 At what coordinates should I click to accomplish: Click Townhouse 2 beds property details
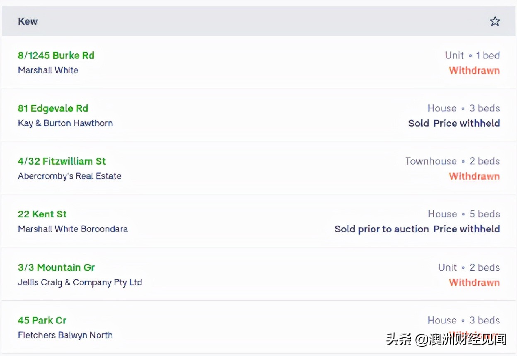click(x=452, y=161)
